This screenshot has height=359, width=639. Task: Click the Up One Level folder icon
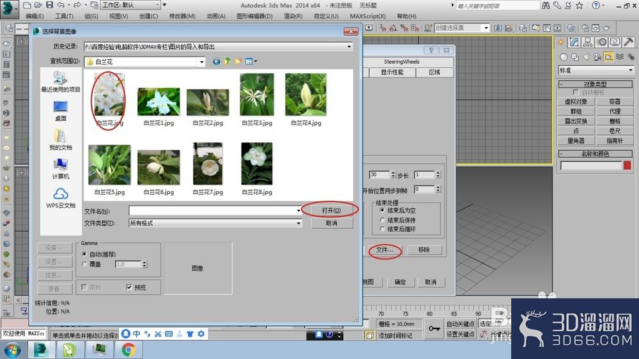point(227,61)
